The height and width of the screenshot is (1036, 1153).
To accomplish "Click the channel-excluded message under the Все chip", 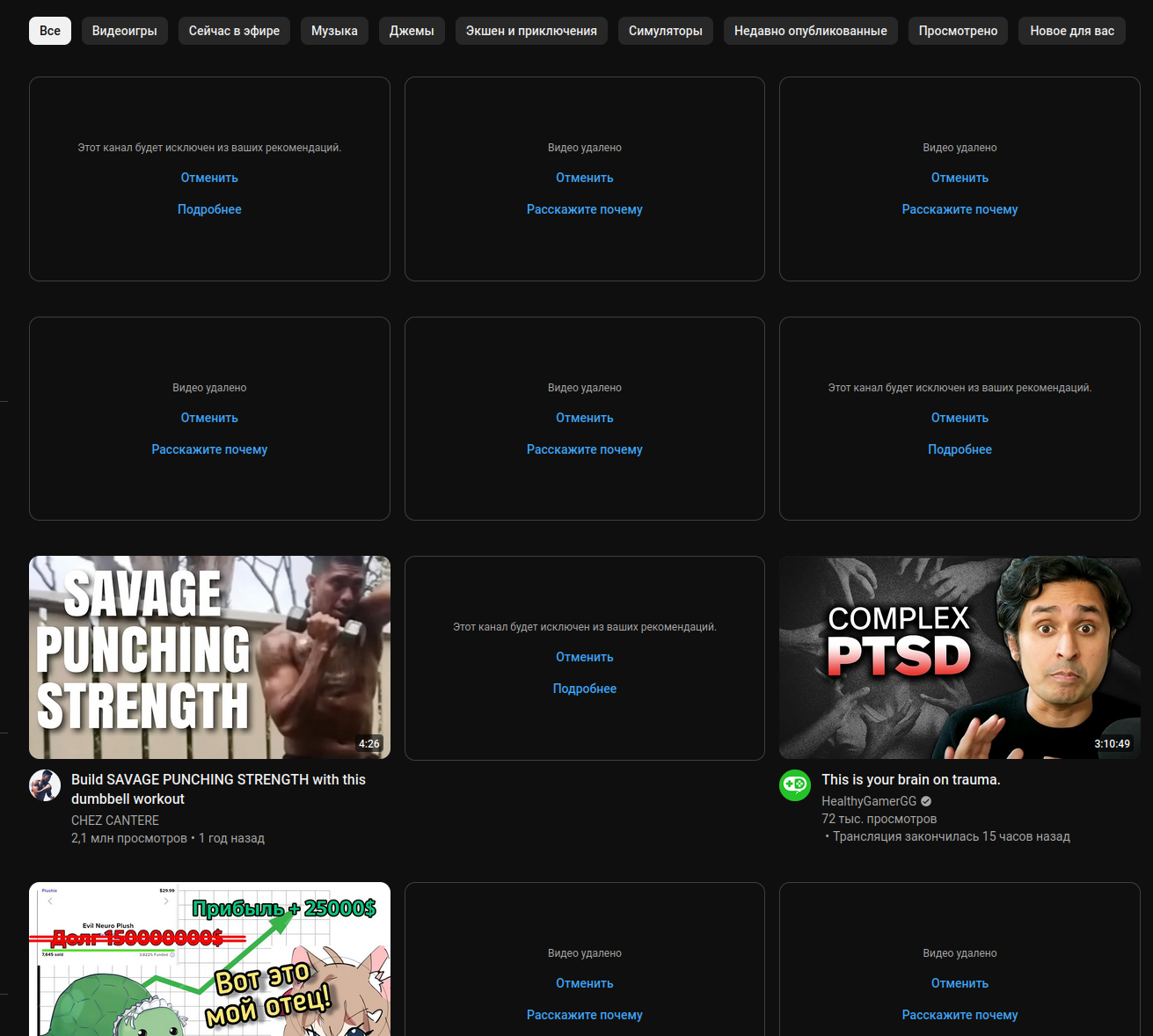I will click(x=209, y=148).
